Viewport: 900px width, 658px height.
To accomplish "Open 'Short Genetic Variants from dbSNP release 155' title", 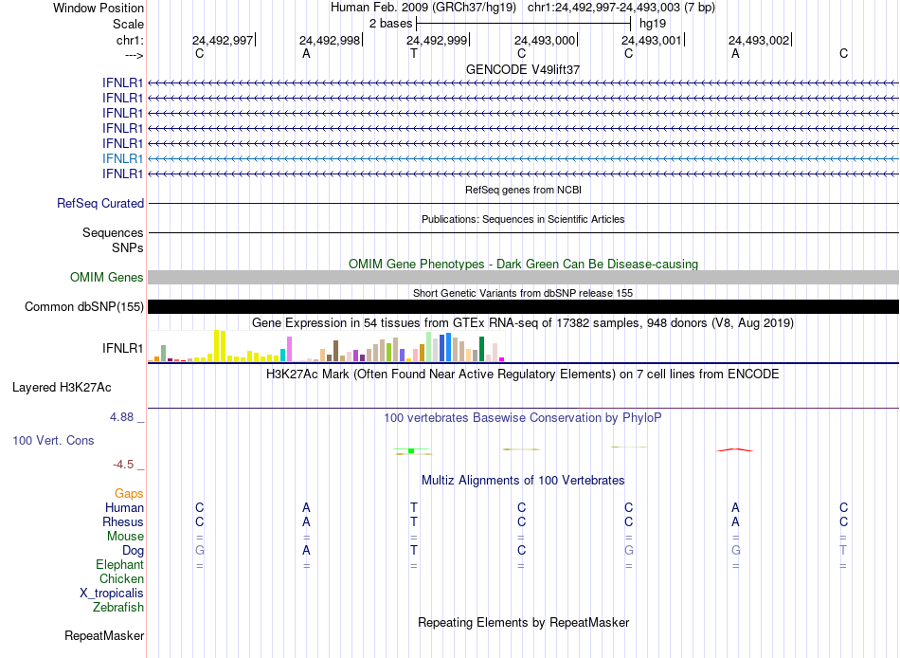I will pos(523,293).
